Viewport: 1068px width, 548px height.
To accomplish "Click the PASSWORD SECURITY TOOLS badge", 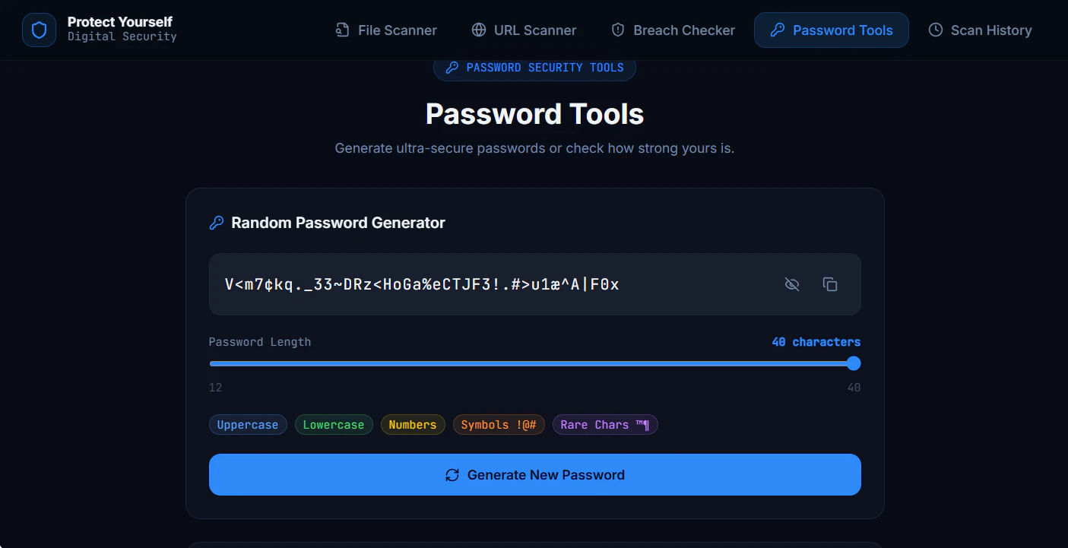I will click(x=534, y=68).
